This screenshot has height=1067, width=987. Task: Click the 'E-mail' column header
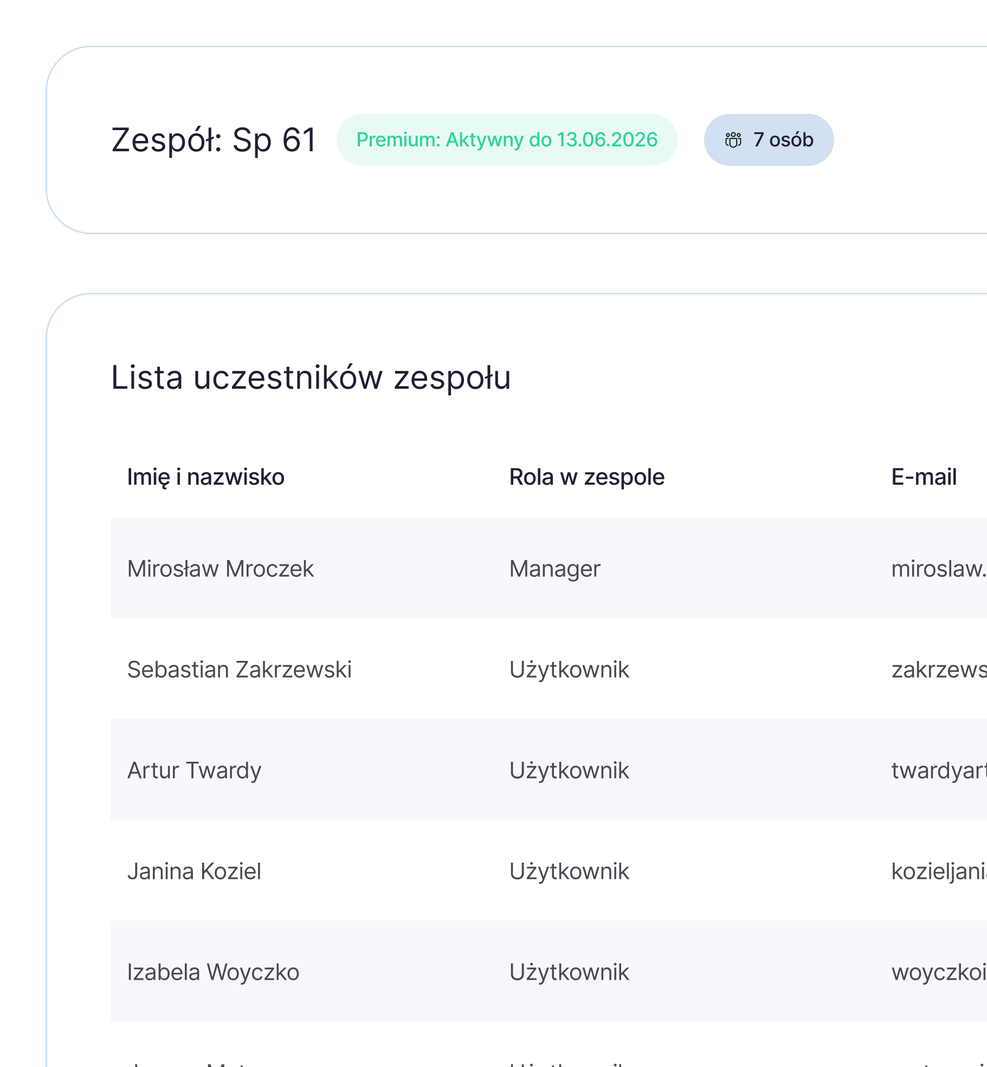[924, 477]
